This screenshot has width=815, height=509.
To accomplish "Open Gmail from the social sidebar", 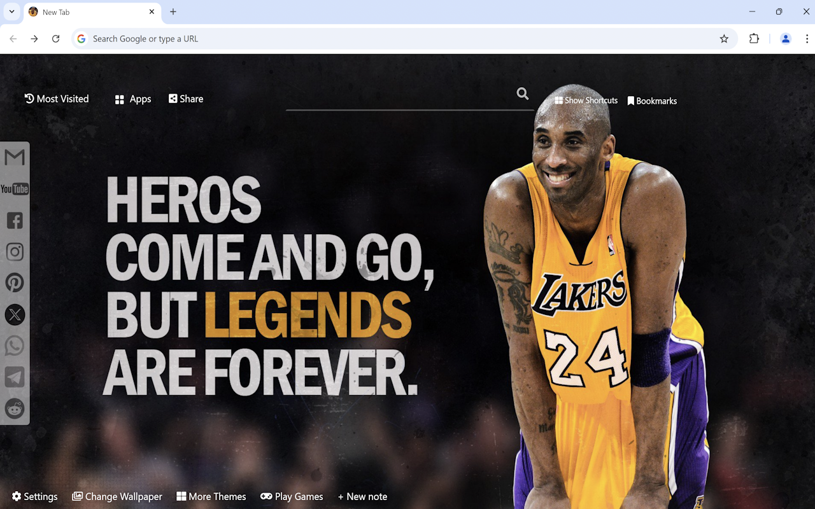I will coord(15,157).
